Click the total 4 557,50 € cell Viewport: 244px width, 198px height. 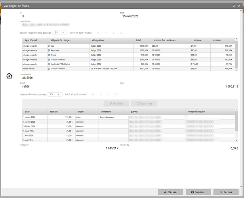coord(142,69)
